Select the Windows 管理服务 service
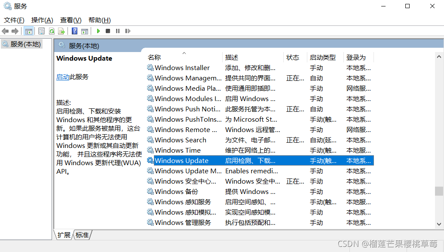 183,222
